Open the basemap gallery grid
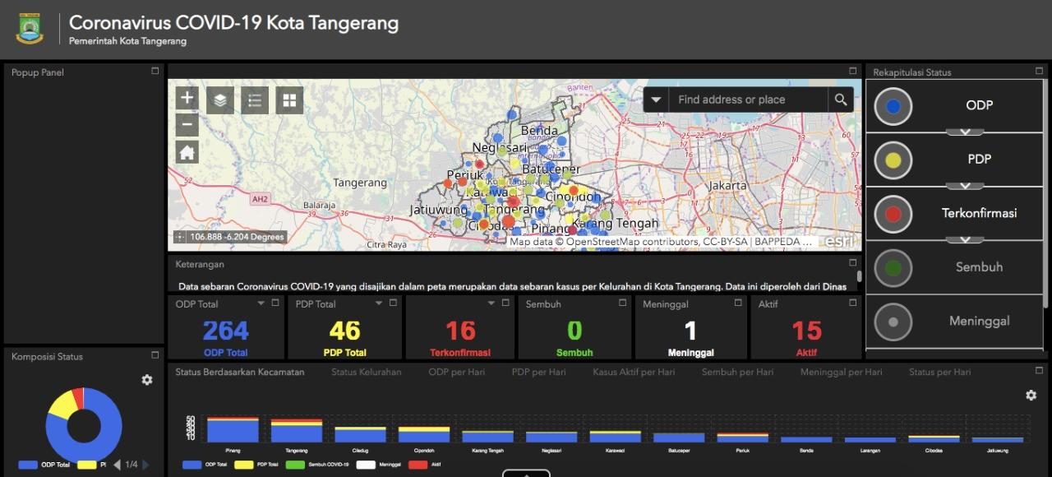Image resolution: width=1052 pixels, height=477 pixels. coord(289,100)
